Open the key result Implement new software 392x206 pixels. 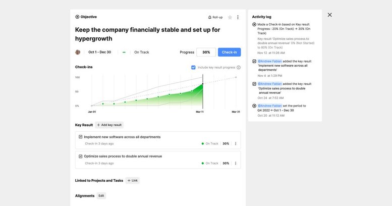tap(122, 137)
